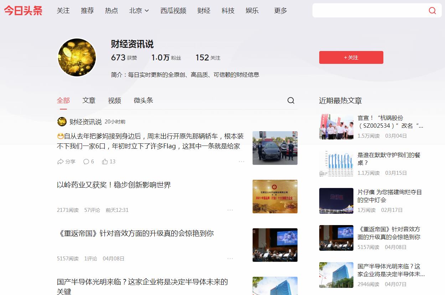445x295 pixels.
Task: Open more options for the 以岭药业 article
Action: [230, 210]
